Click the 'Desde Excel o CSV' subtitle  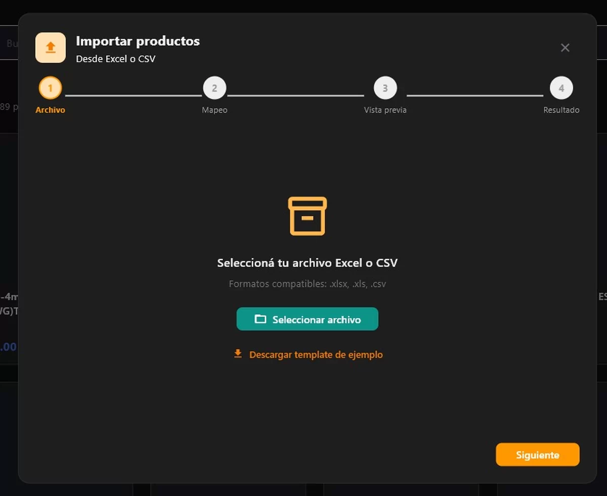(x=115, y=59)
